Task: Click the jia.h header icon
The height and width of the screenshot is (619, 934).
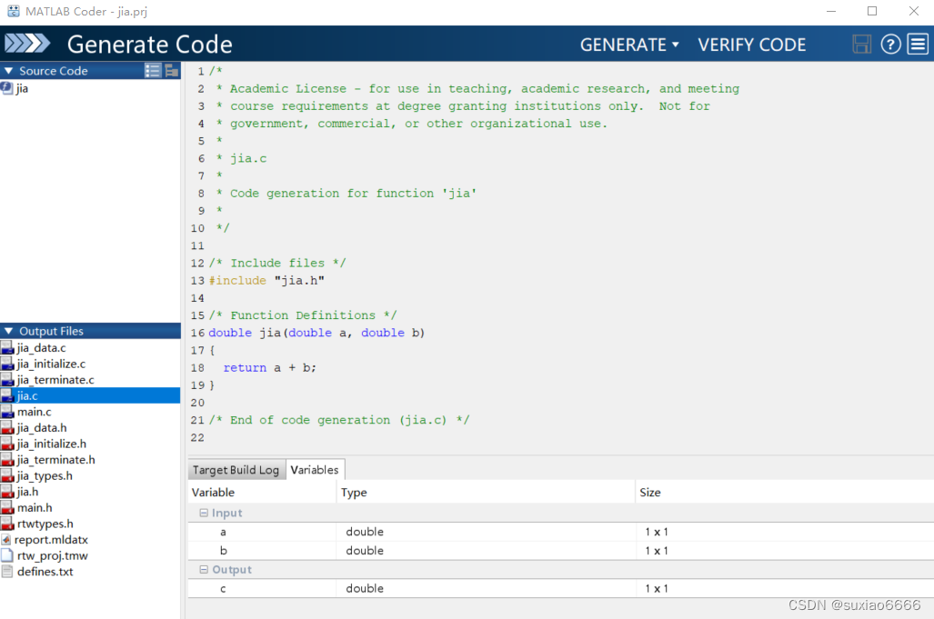Action: pos(7,493)
